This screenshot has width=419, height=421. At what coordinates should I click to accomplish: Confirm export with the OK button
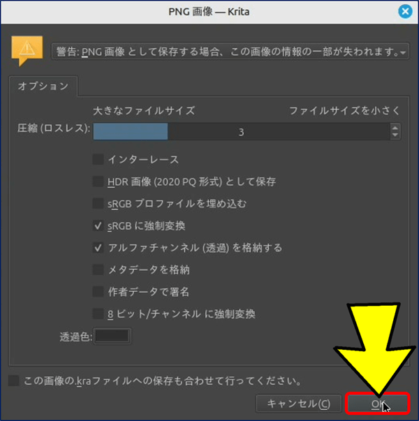click(x=376, y=404)
